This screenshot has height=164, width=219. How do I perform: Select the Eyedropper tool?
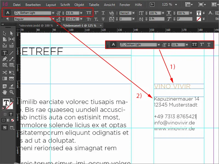[11, 86]
